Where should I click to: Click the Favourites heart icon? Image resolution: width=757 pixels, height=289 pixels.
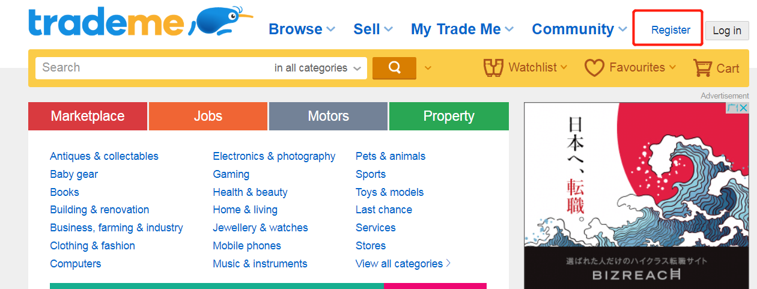[594, 68]
